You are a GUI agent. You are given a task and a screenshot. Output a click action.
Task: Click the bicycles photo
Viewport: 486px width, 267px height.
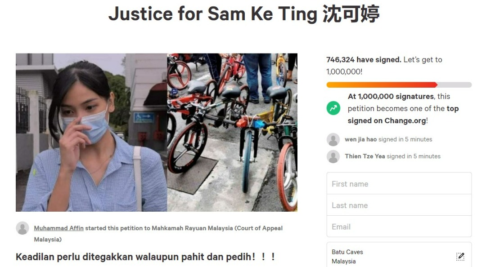pyautogui.click(x=232, y=132)
